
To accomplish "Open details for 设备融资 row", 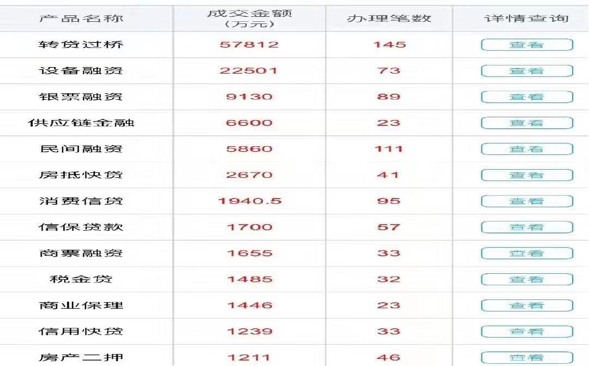I will click(x=527, y=71).
